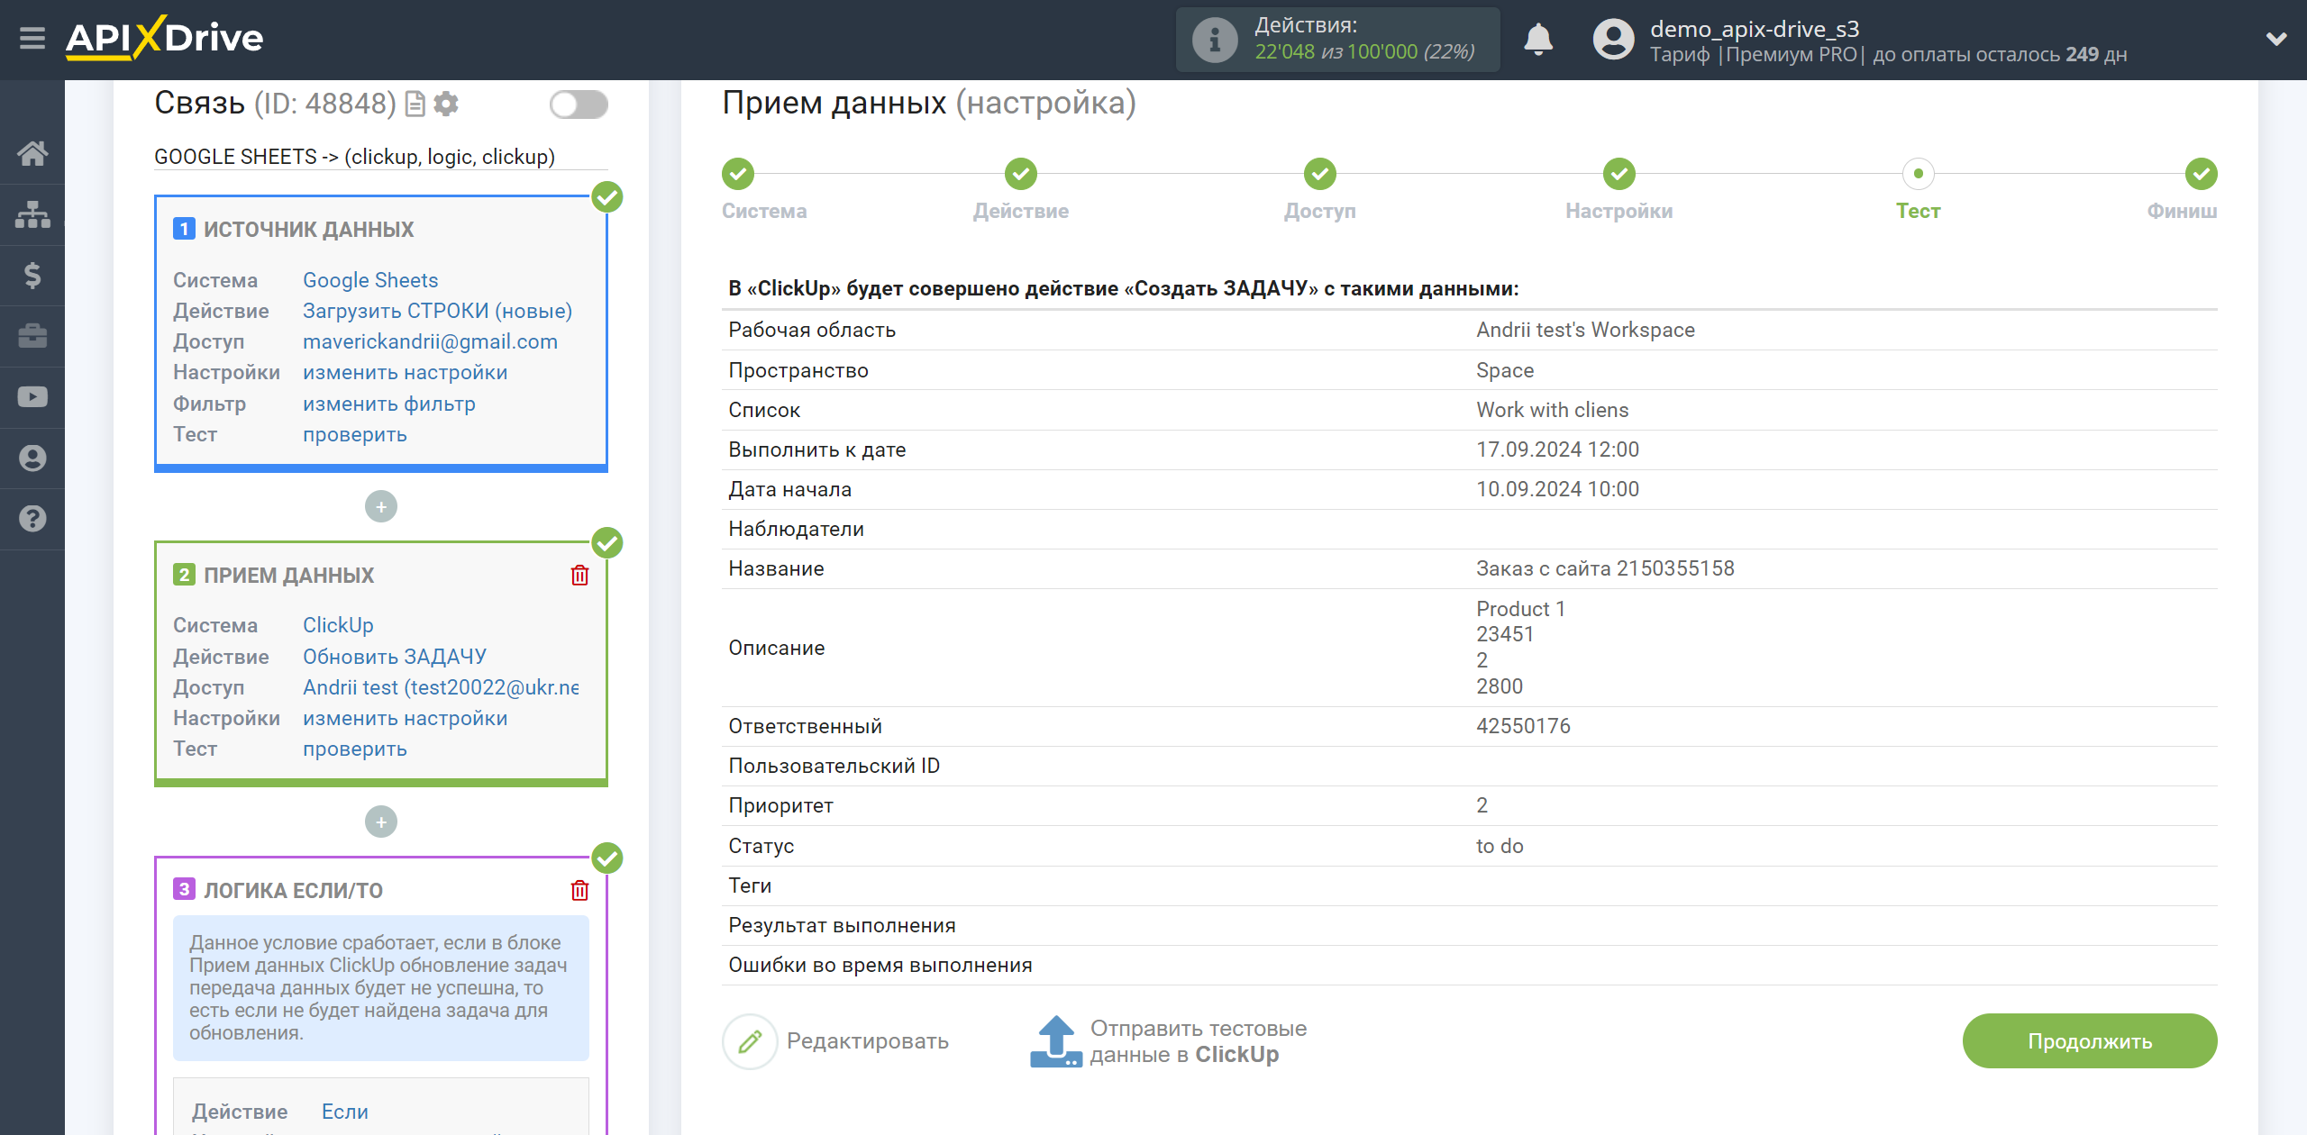Click 'Заказ с сайта 2150355158' name value
This screenshot has height=1135, width=2307.
1605,568
